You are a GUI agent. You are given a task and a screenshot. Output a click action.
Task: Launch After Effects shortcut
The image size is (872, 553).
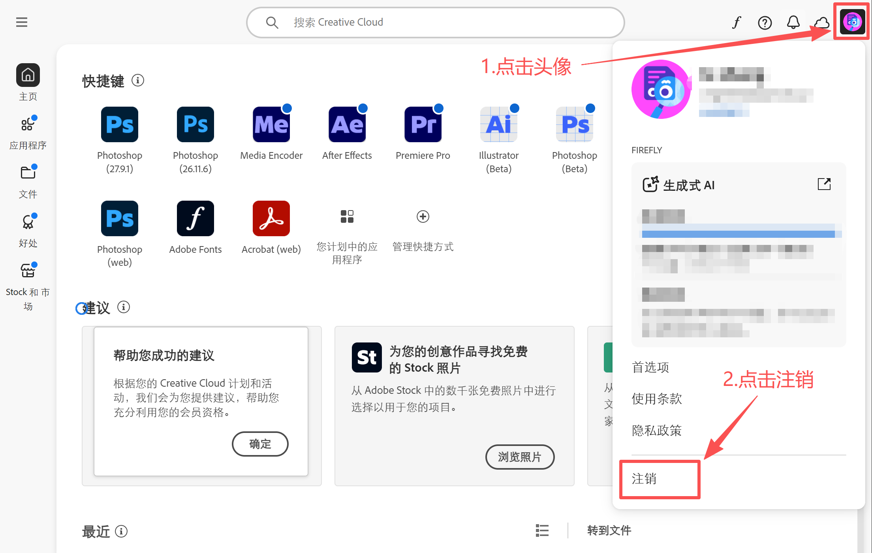[x=347, y=124]
